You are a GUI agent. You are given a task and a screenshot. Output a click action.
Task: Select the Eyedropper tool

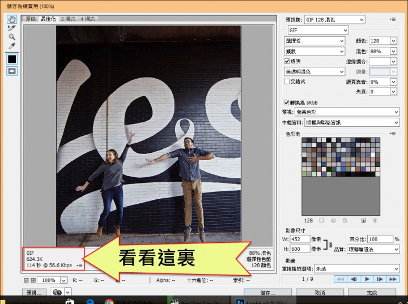click(x=12, y=46)
